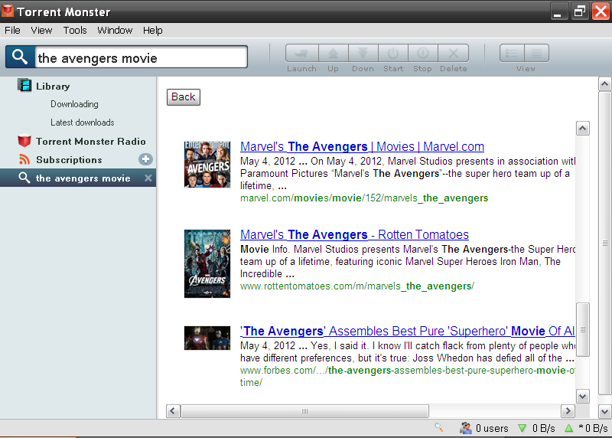Open Marvel's The Avengers Marvel.com link
Viewport: 612px width, 438px height.
362,146
